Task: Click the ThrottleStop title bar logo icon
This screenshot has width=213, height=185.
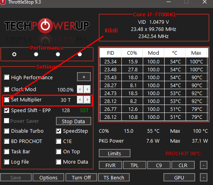Action: coord(3,2)
